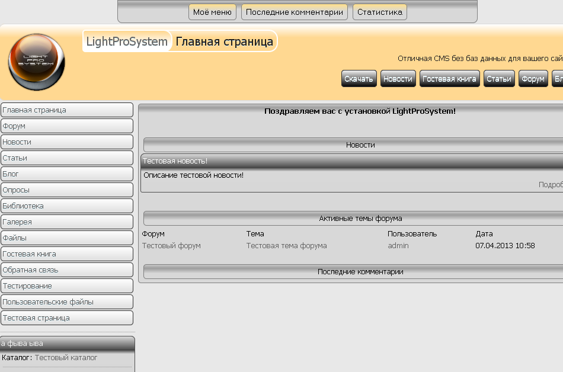563x372 pixels.
Task: Open the Форум header button
Action: click(533, 79)
